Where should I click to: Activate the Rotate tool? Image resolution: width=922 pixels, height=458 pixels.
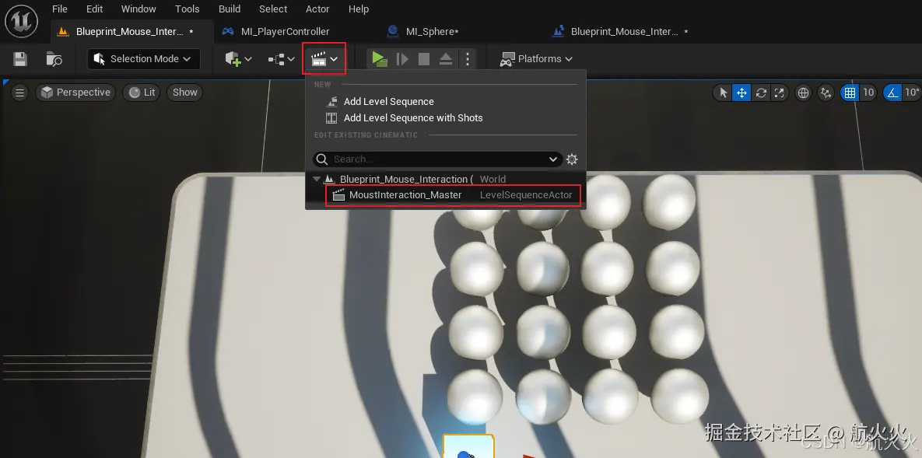(x=761, y=93)
